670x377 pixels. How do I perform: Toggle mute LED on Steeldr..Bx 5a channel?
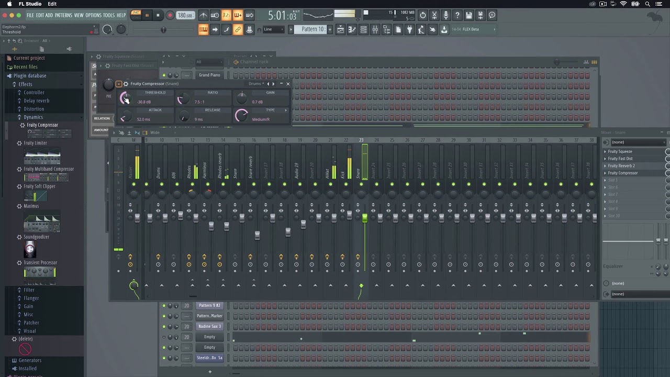pyautogui.click(x=164, y=358)
